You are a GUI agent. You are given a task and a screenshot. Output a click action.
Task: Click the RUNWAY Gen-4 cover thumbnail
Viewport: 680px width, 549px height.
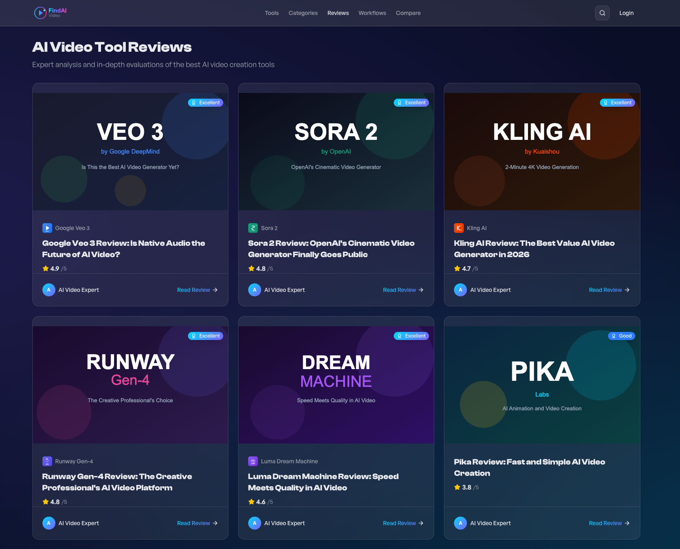130,385
